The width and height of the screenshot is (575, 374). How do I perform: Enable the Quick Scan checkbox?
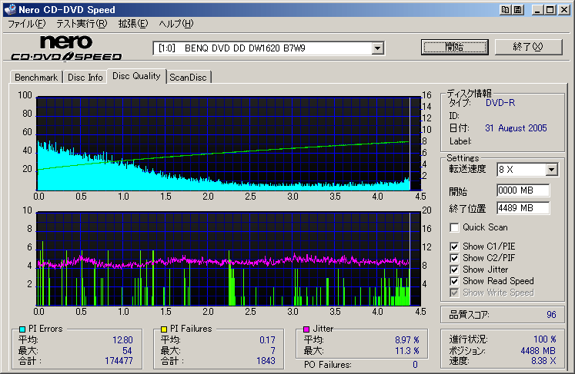tap(454, 227)
